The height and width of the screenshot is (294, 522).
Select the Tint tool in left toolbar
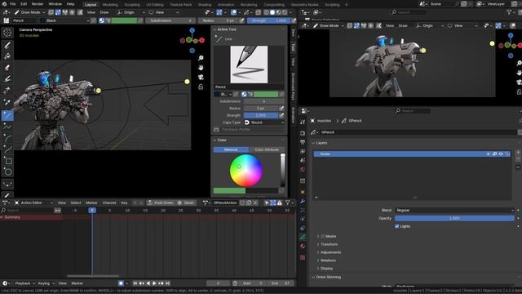[x=7, y=78]
